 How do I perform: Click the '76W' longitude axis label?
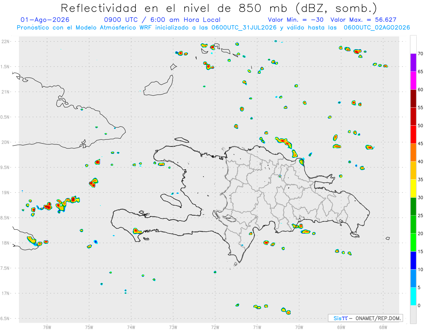[47, 327]
